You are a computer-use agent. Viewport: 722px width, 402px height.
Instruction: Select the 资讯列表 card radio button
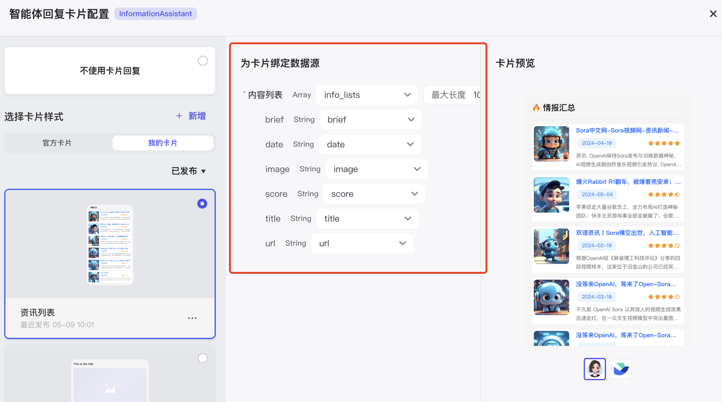click(x=202, y=204)
